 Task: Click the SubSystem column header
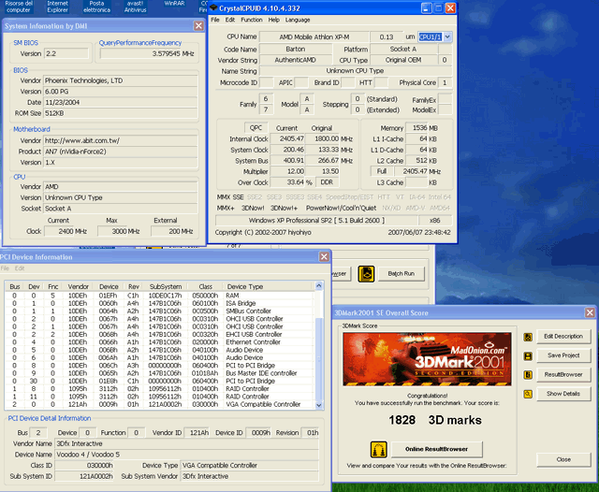(x=166, y=286)
